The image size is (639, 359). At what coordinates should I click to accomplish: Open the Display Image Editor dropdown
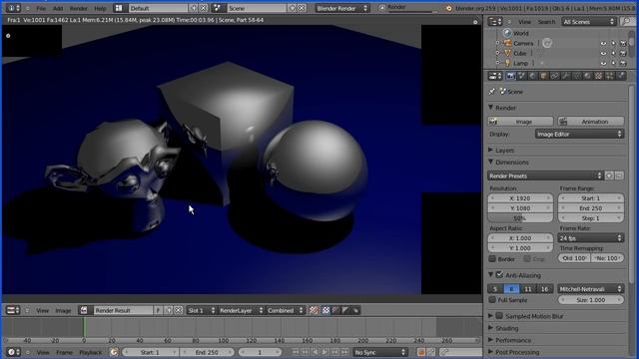pyautogui.click(x=579, y=134)
